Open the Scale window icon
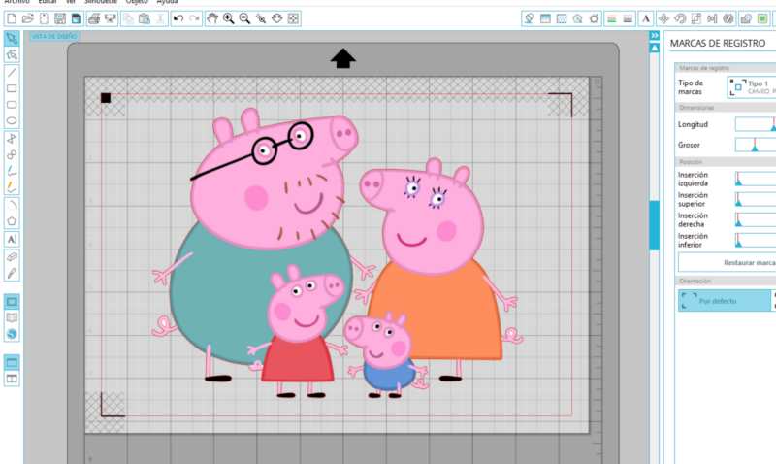 [695, 18]
